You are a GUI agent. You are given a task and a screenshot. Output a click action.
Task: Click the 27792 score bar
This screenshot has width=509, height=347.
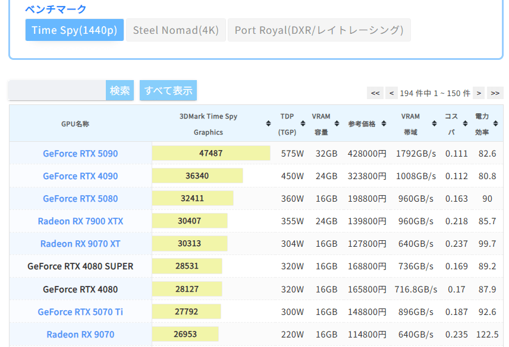[x=186, y=311]
